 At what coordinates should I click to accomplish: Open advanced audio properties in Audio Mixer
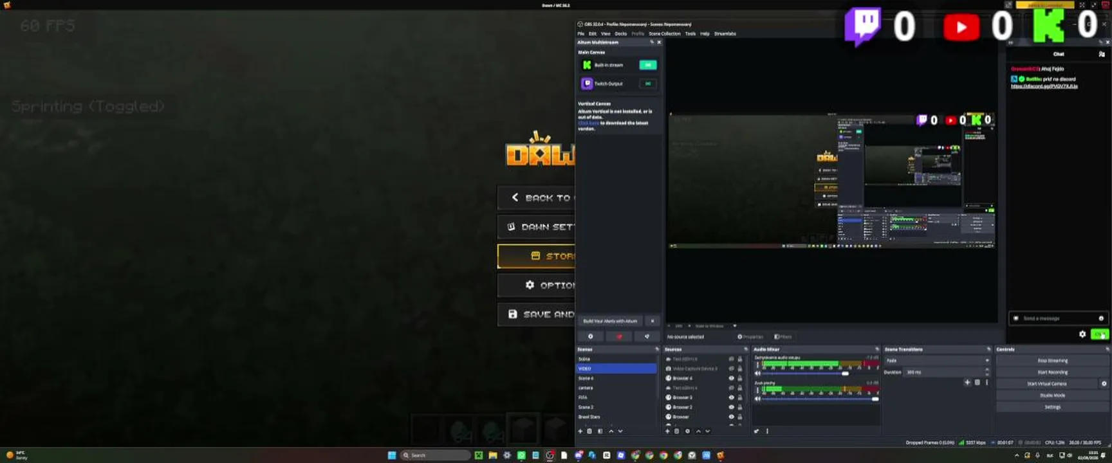pyautogui.click(x=757, y=431)
